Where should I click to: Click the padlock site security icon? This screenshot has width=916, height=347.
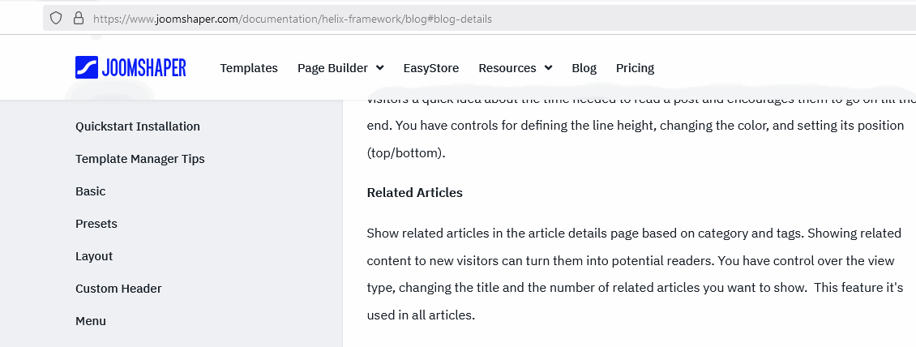78,18
